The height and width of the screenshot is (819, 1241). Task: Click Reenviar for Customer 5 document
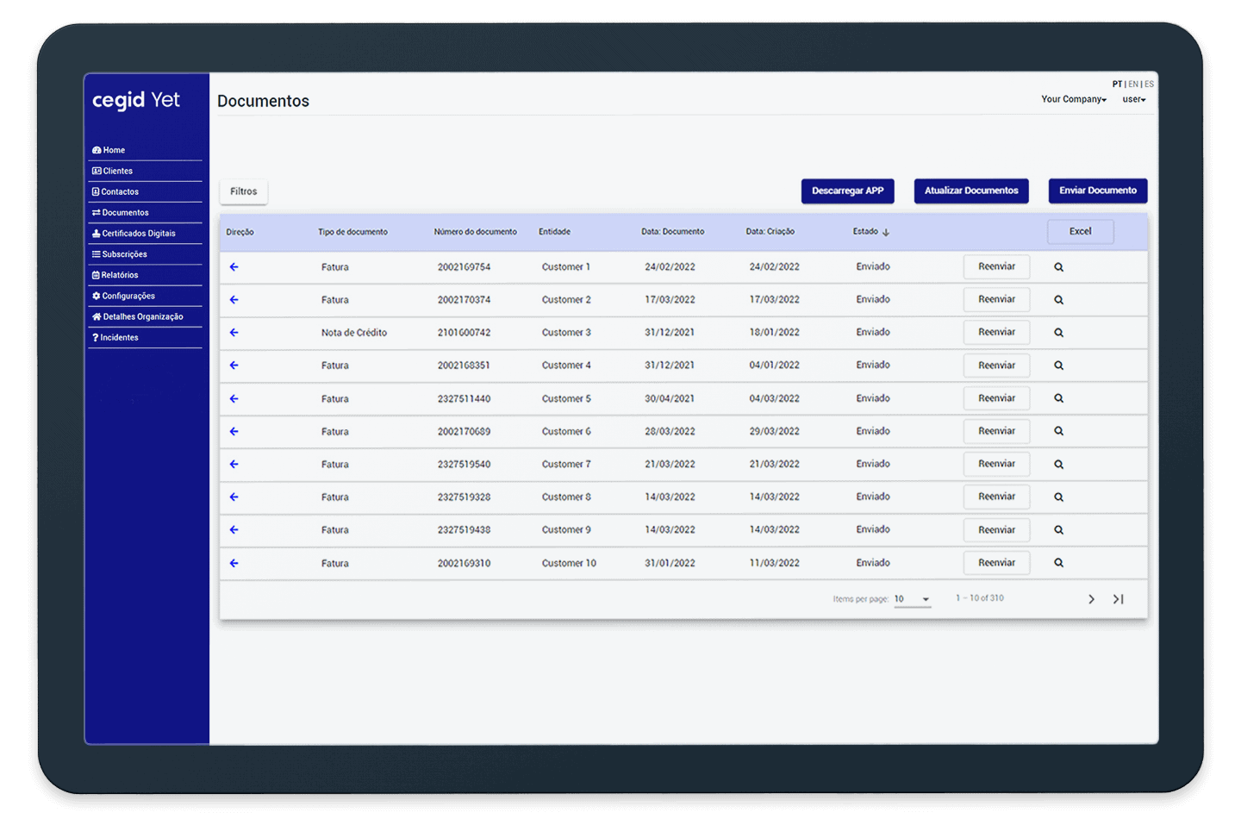click(x=996, y=398)
